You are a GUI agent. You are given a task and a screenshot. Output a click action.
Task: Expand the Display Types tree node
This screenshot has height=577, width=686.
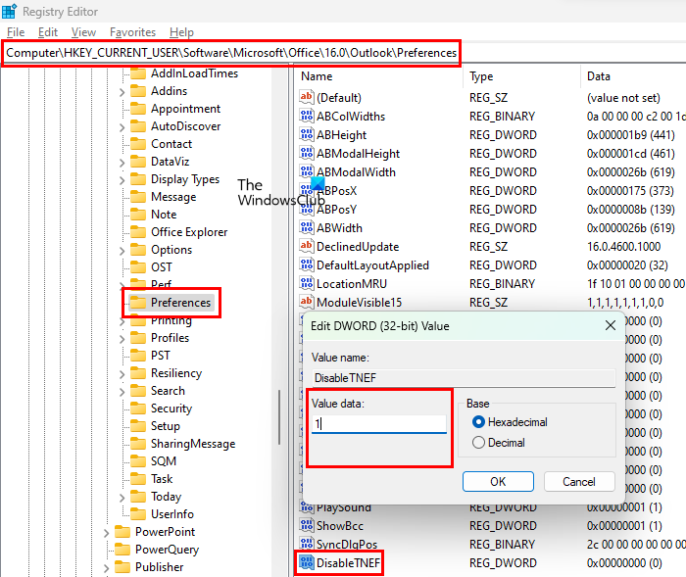pos(122,180)
